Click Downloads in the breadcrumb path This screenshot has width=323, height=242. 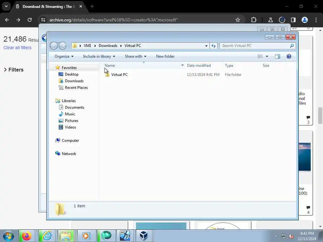[x=108, y=46]
